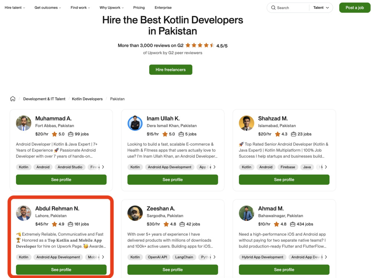Click Zeeshan A.'s star rating icon
The width and height of the screenshot is (371, 278).
[x=166, y=224]
